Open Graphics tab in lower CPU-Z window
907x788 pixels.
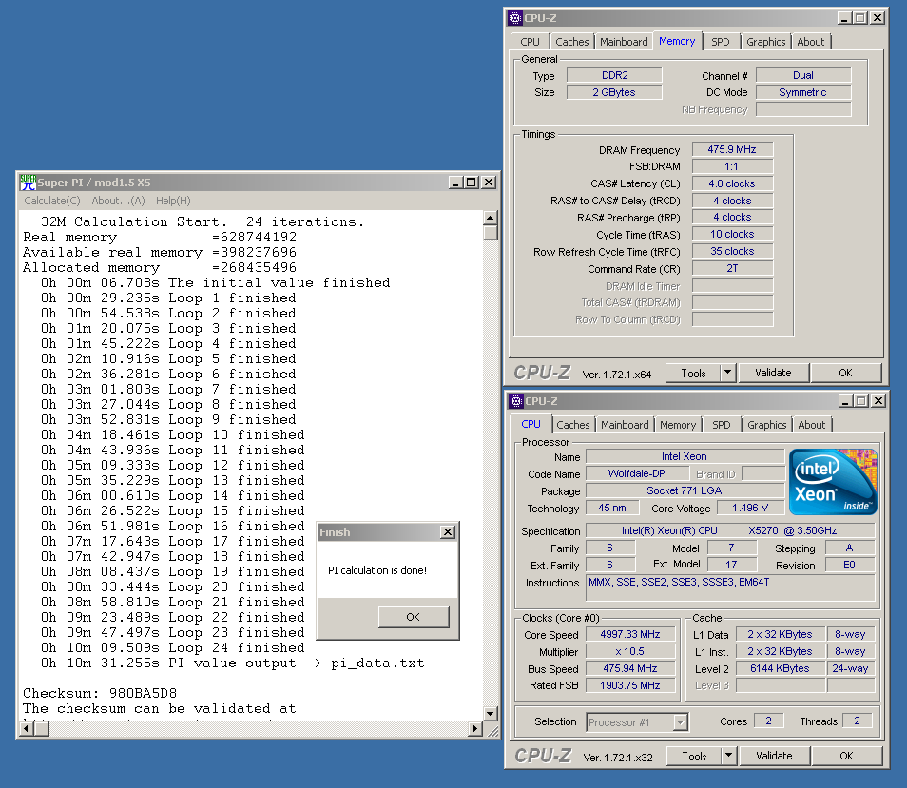click(767, 425)
